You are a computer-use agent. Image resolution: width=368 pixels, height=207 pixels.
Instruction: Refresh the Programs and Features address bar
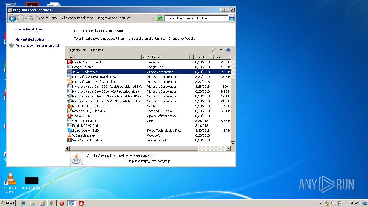[160, 18]
